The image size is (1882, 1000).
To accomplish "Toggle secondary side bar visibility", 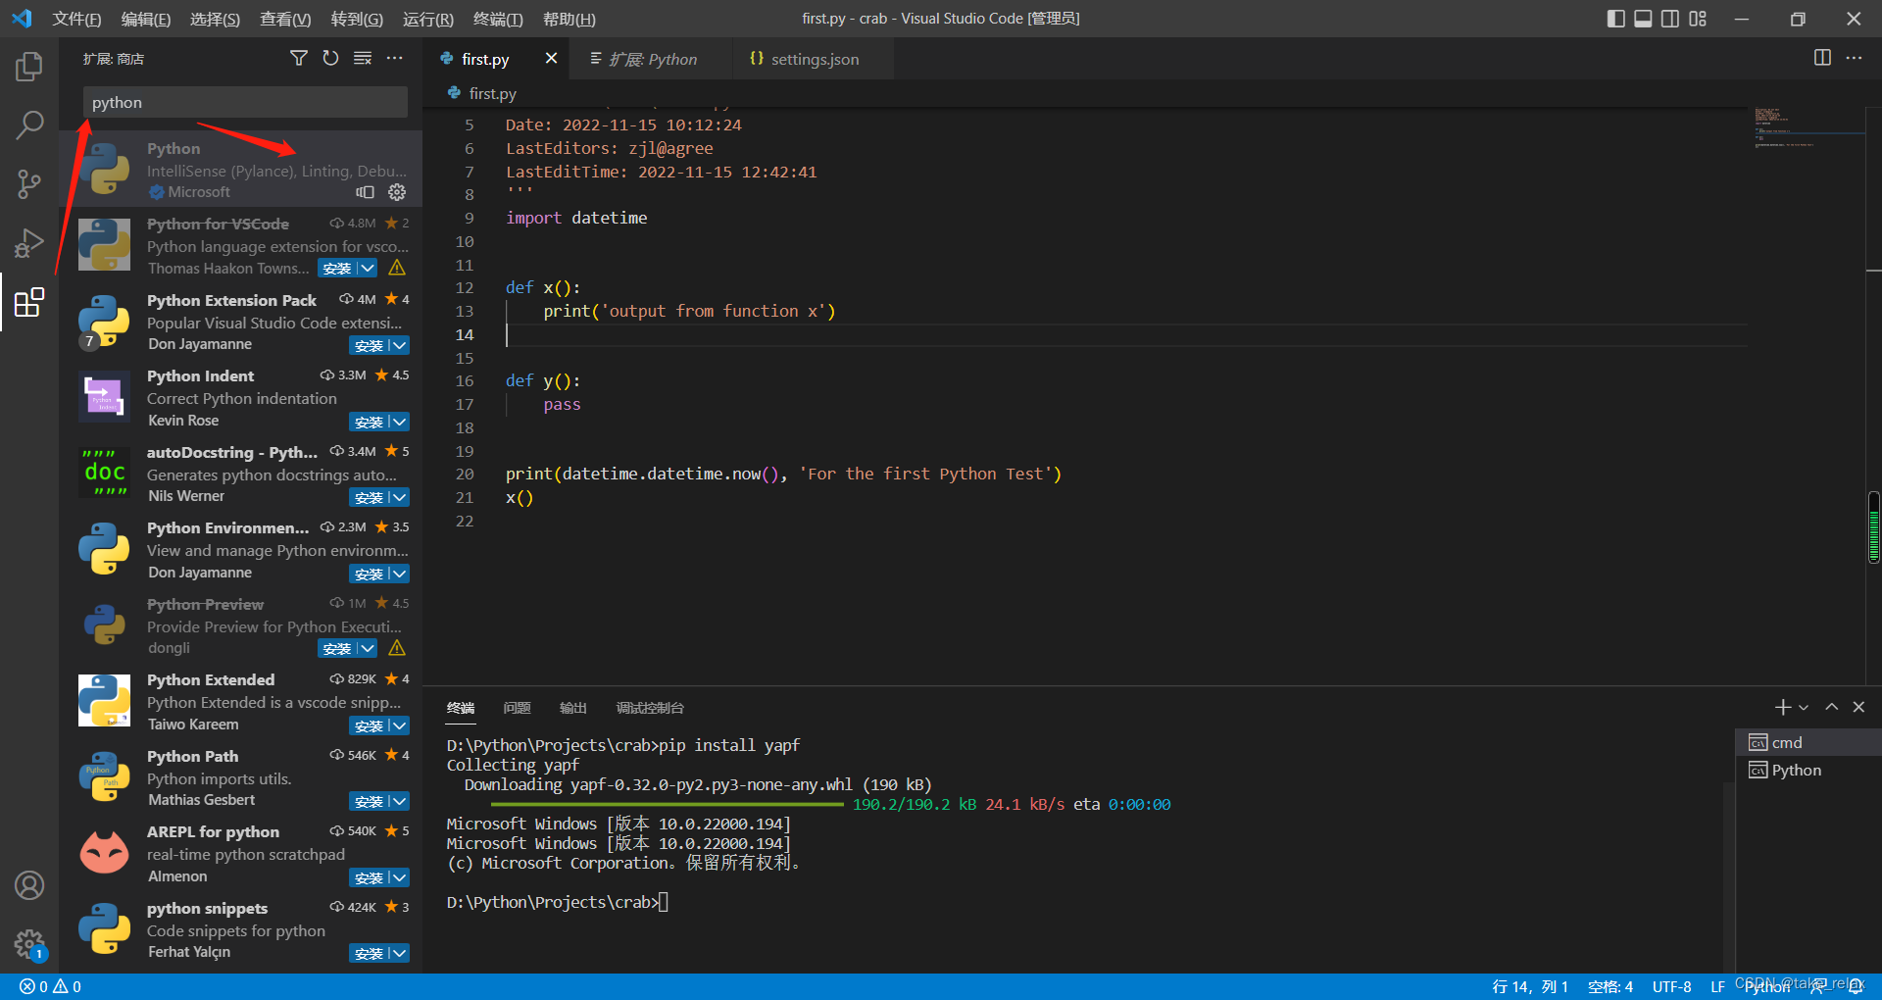I will (1670, 19).
